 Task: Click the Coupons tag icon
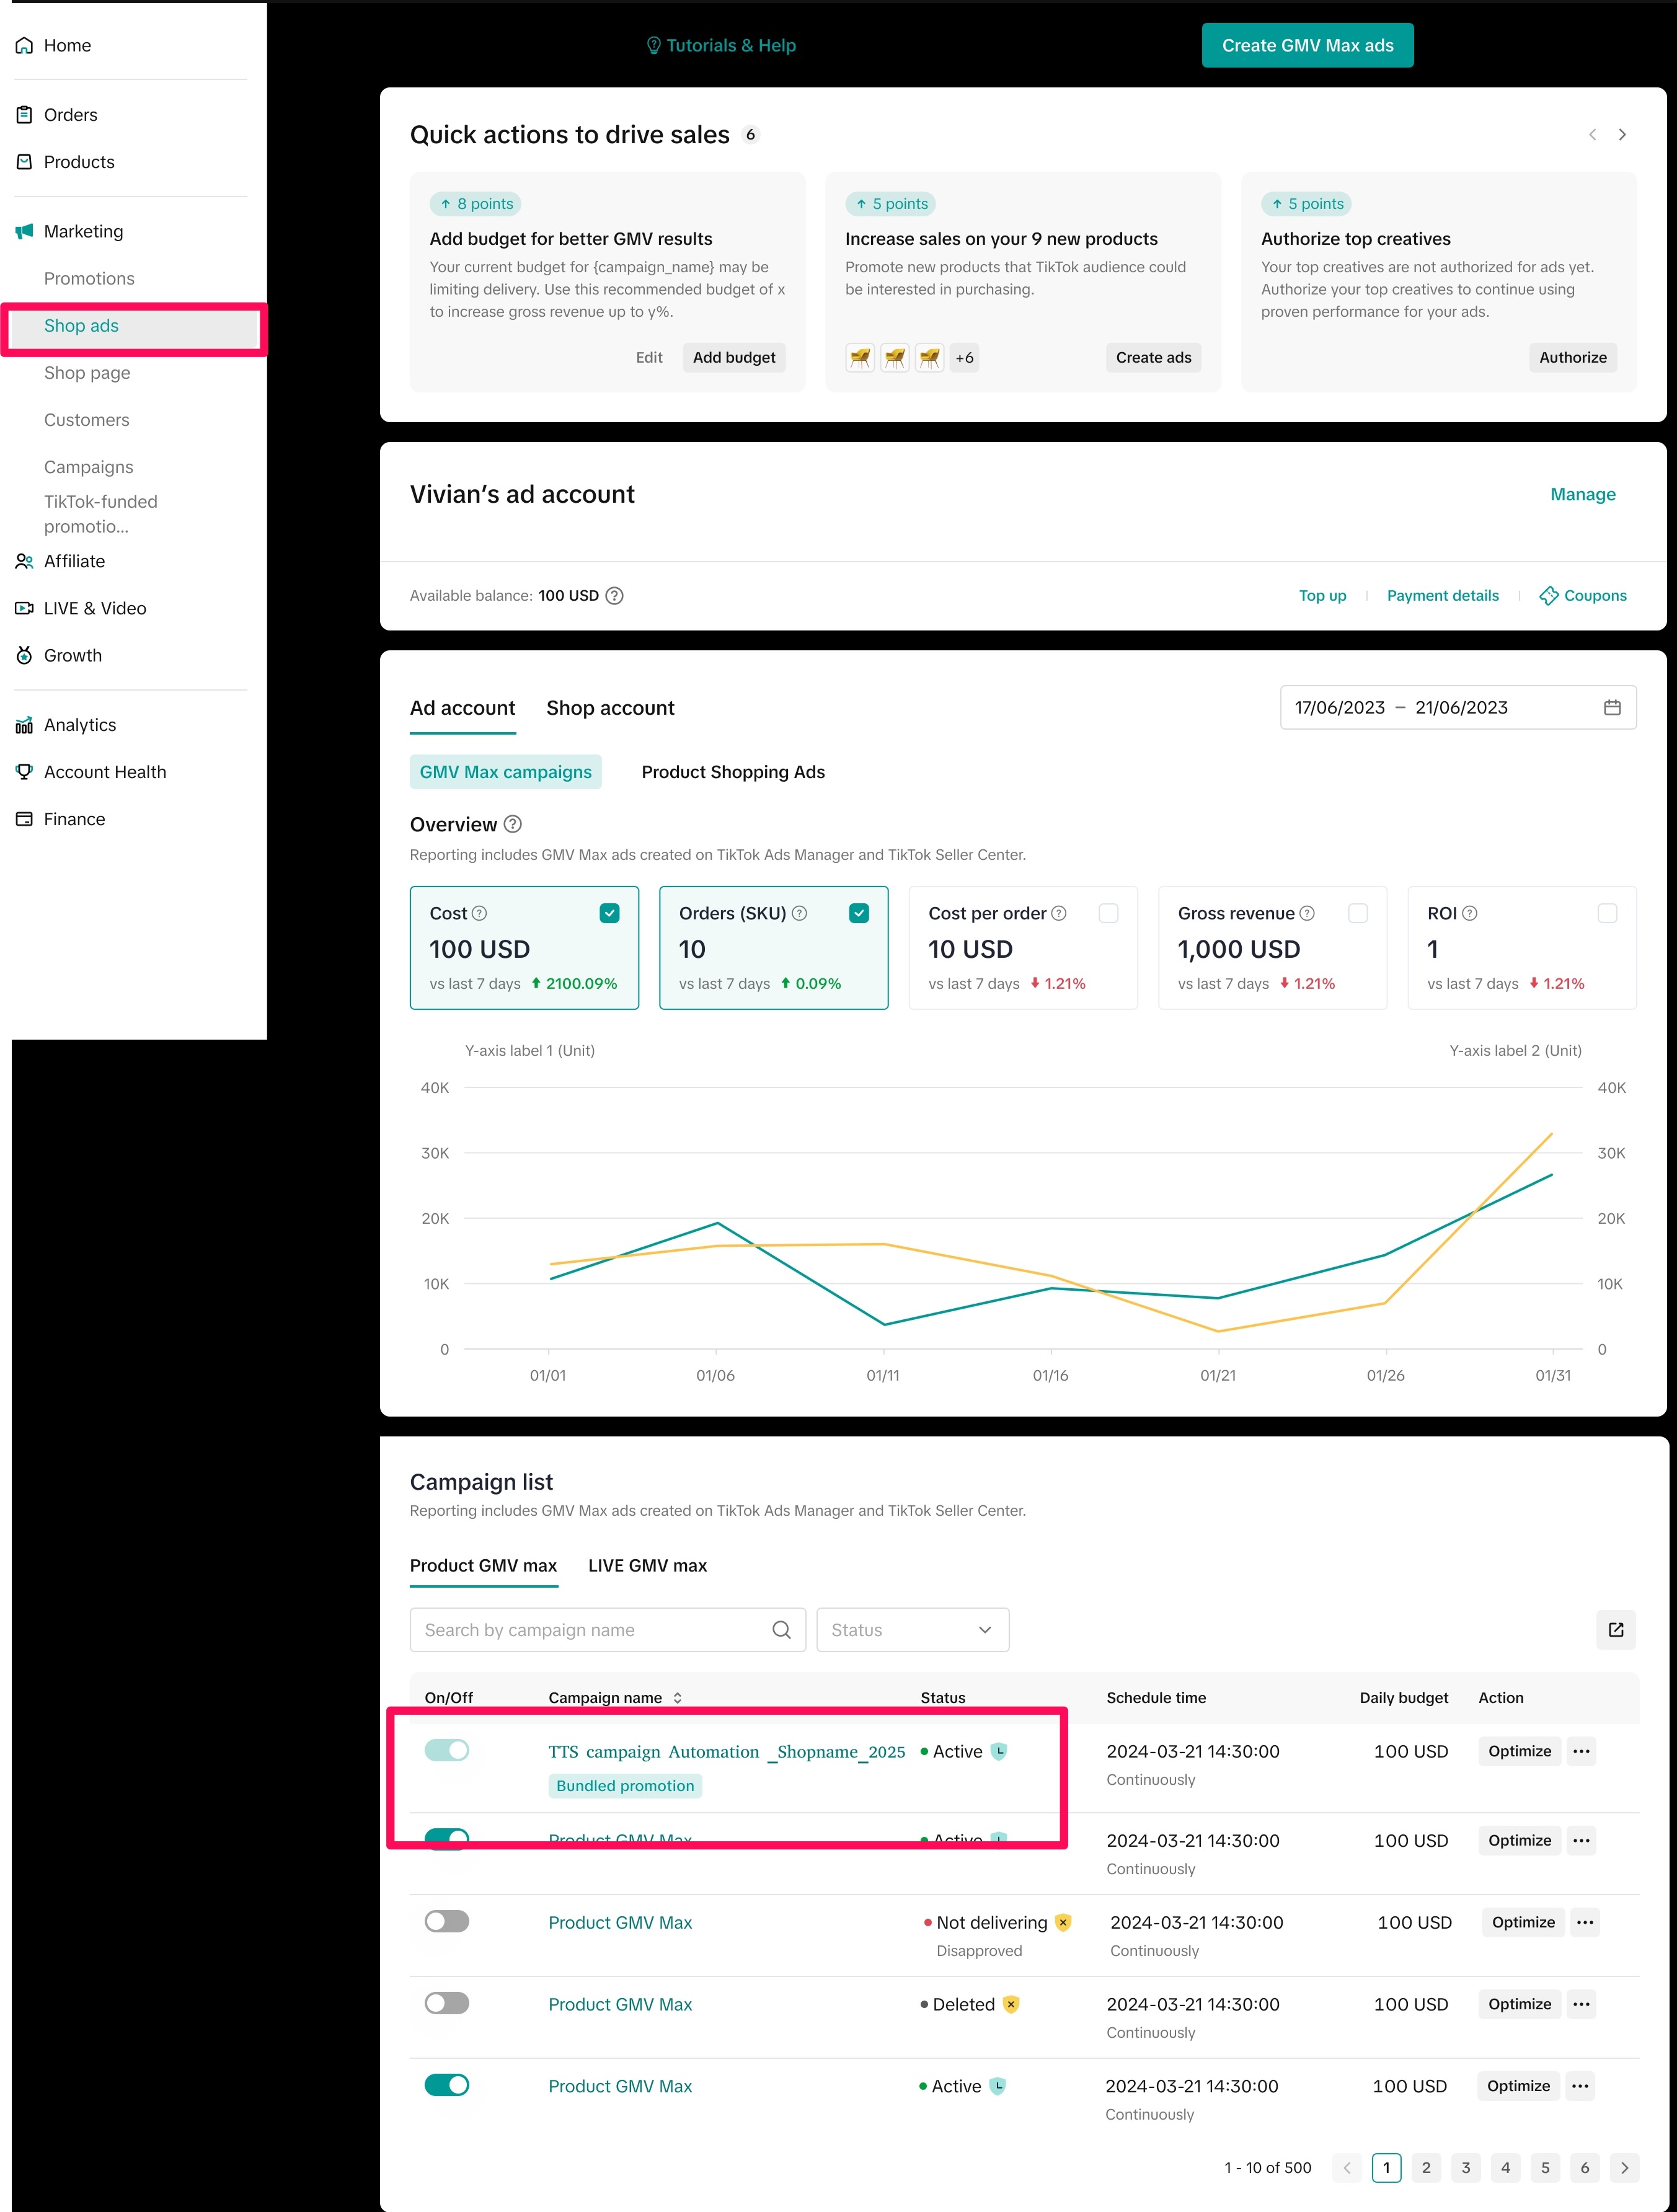coord(1548,595)
